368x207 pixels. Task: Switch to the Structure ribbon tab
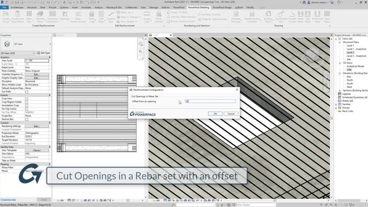(32, 7)
